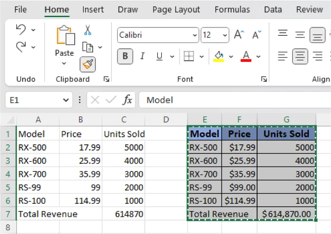The image size is (331, 234).
Task: Toggle Bold formatting button
Action: tap(125, 56)
